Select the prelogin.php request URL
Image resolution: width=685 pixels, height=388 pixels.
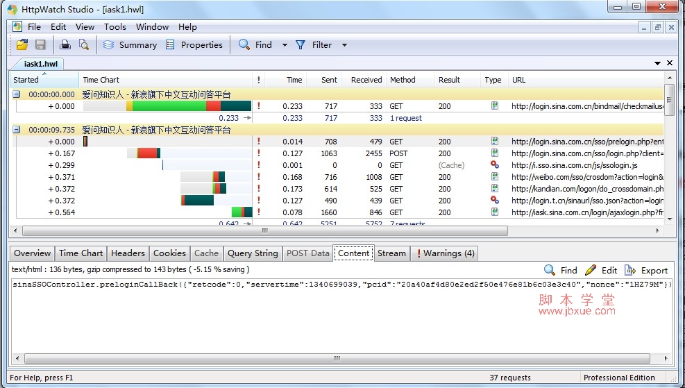click(587, 142)
